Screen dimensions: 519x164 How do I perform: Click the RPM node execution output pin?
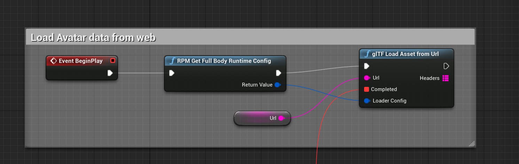[278, 73]
